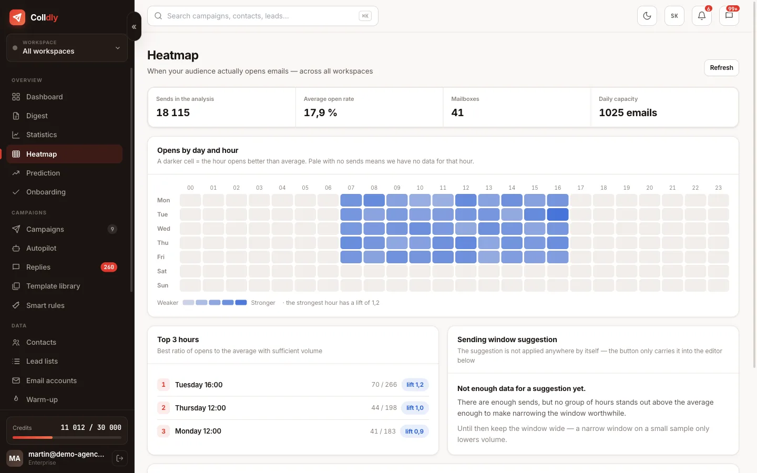Click the lift 1,2 badge
757x473 pixels.
pos(415,385)
